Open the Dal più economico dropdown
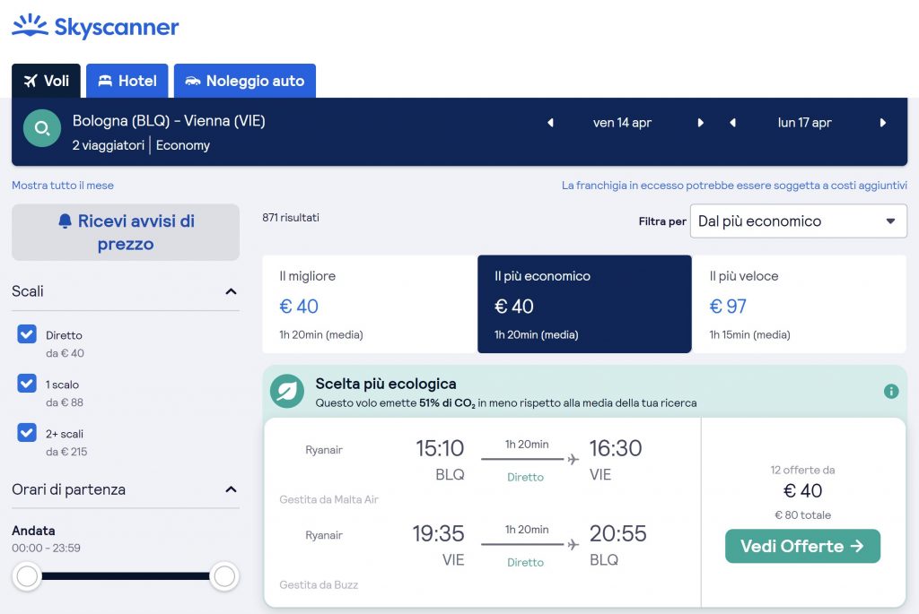 pos(798,221)
